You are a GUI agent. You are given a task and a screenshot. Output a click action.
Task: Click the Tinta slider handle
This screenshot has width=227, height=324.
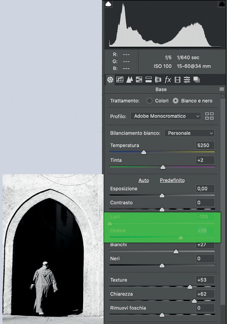(163, 167)
